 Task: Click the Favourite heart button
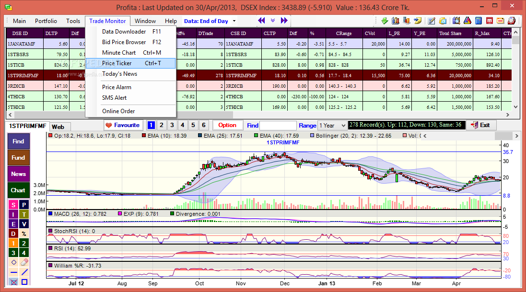pos(123,125)
